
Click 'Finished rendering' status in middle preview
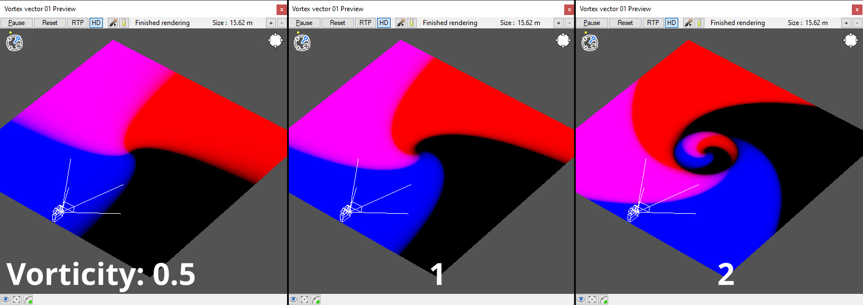[x=450, y=23]
